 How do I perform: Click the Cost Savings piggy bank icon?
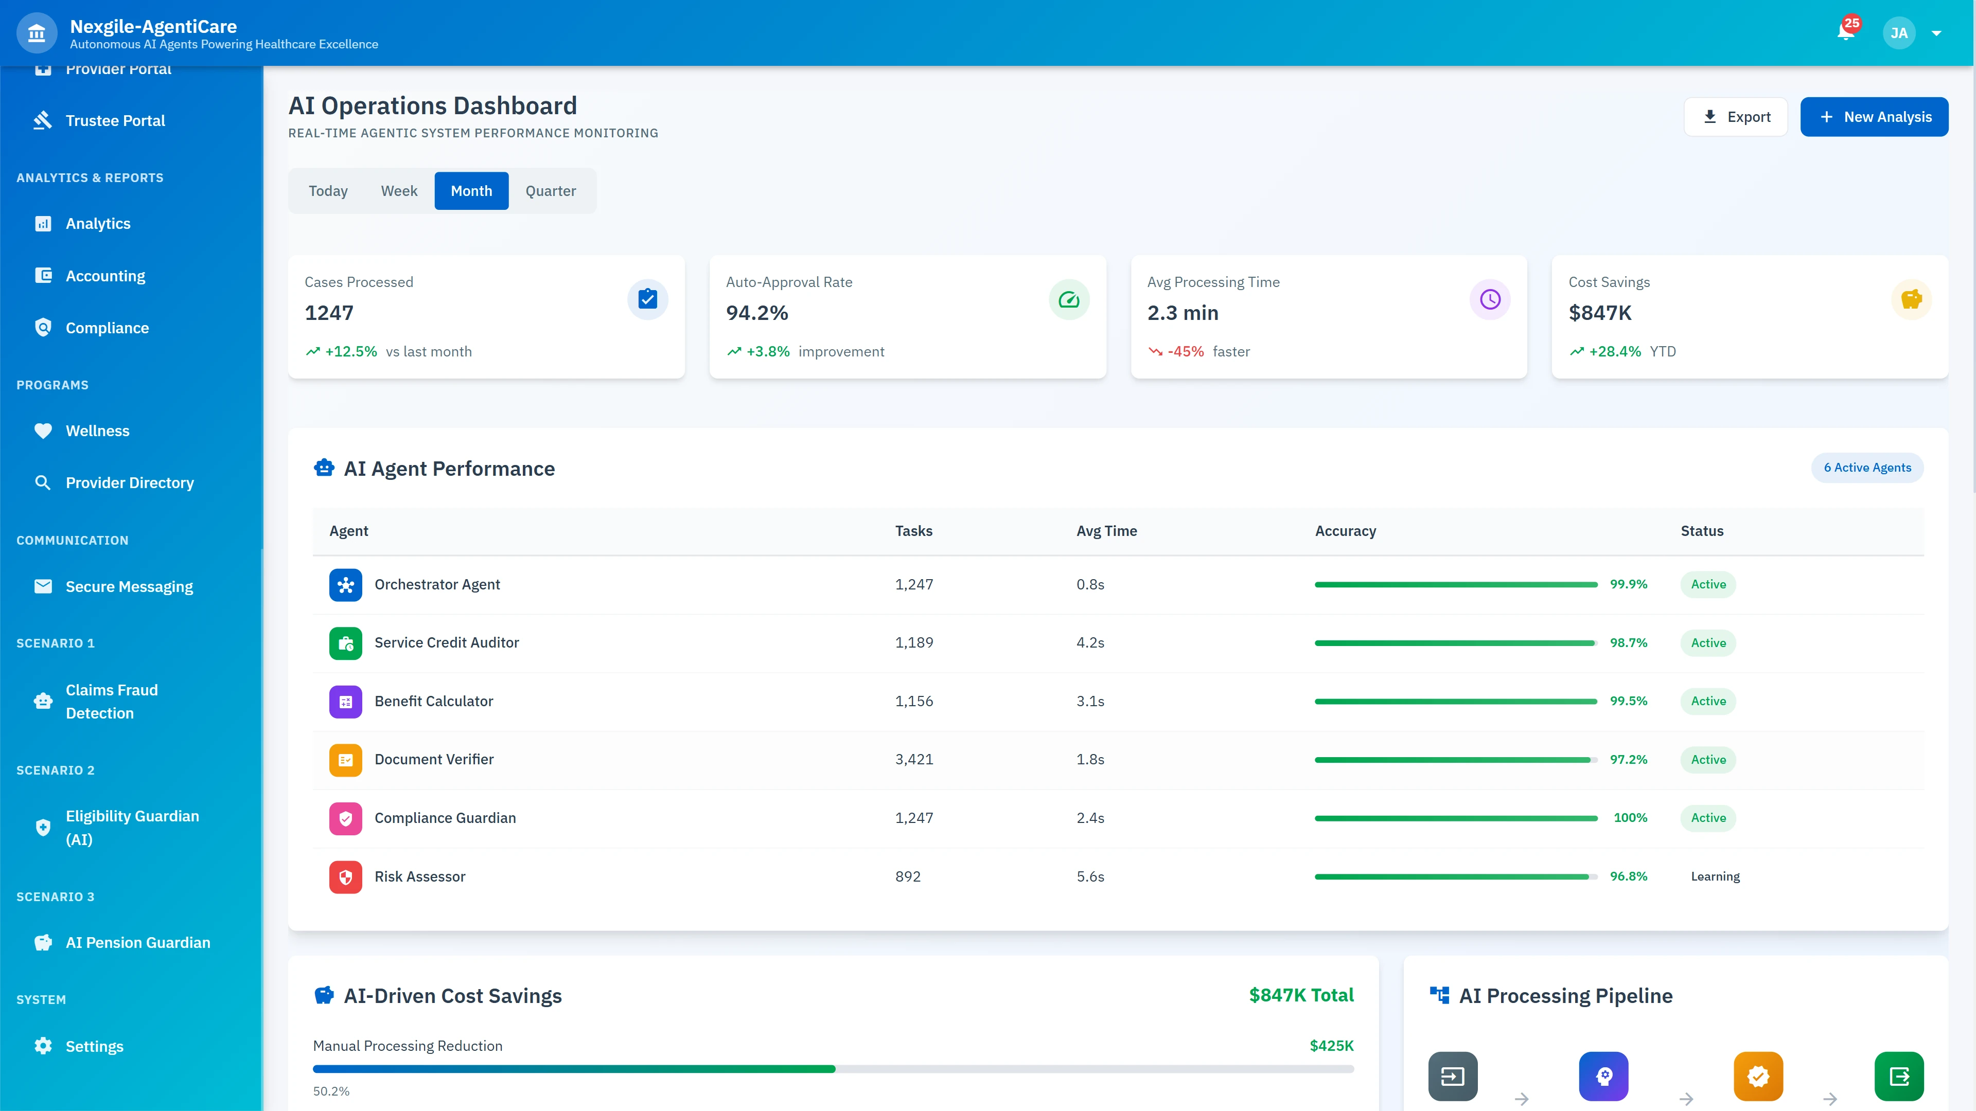click(1911, 299)
